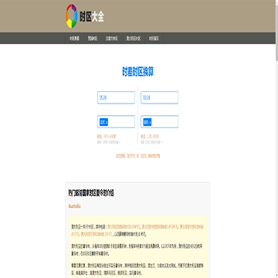Open the 时区换算 navigation item
The height and width of the screenshot is (278, 278).
click(x=74, y=39)
